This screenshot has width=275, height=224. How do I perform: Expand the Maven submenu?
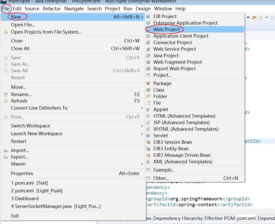click(x=142, y=164)
